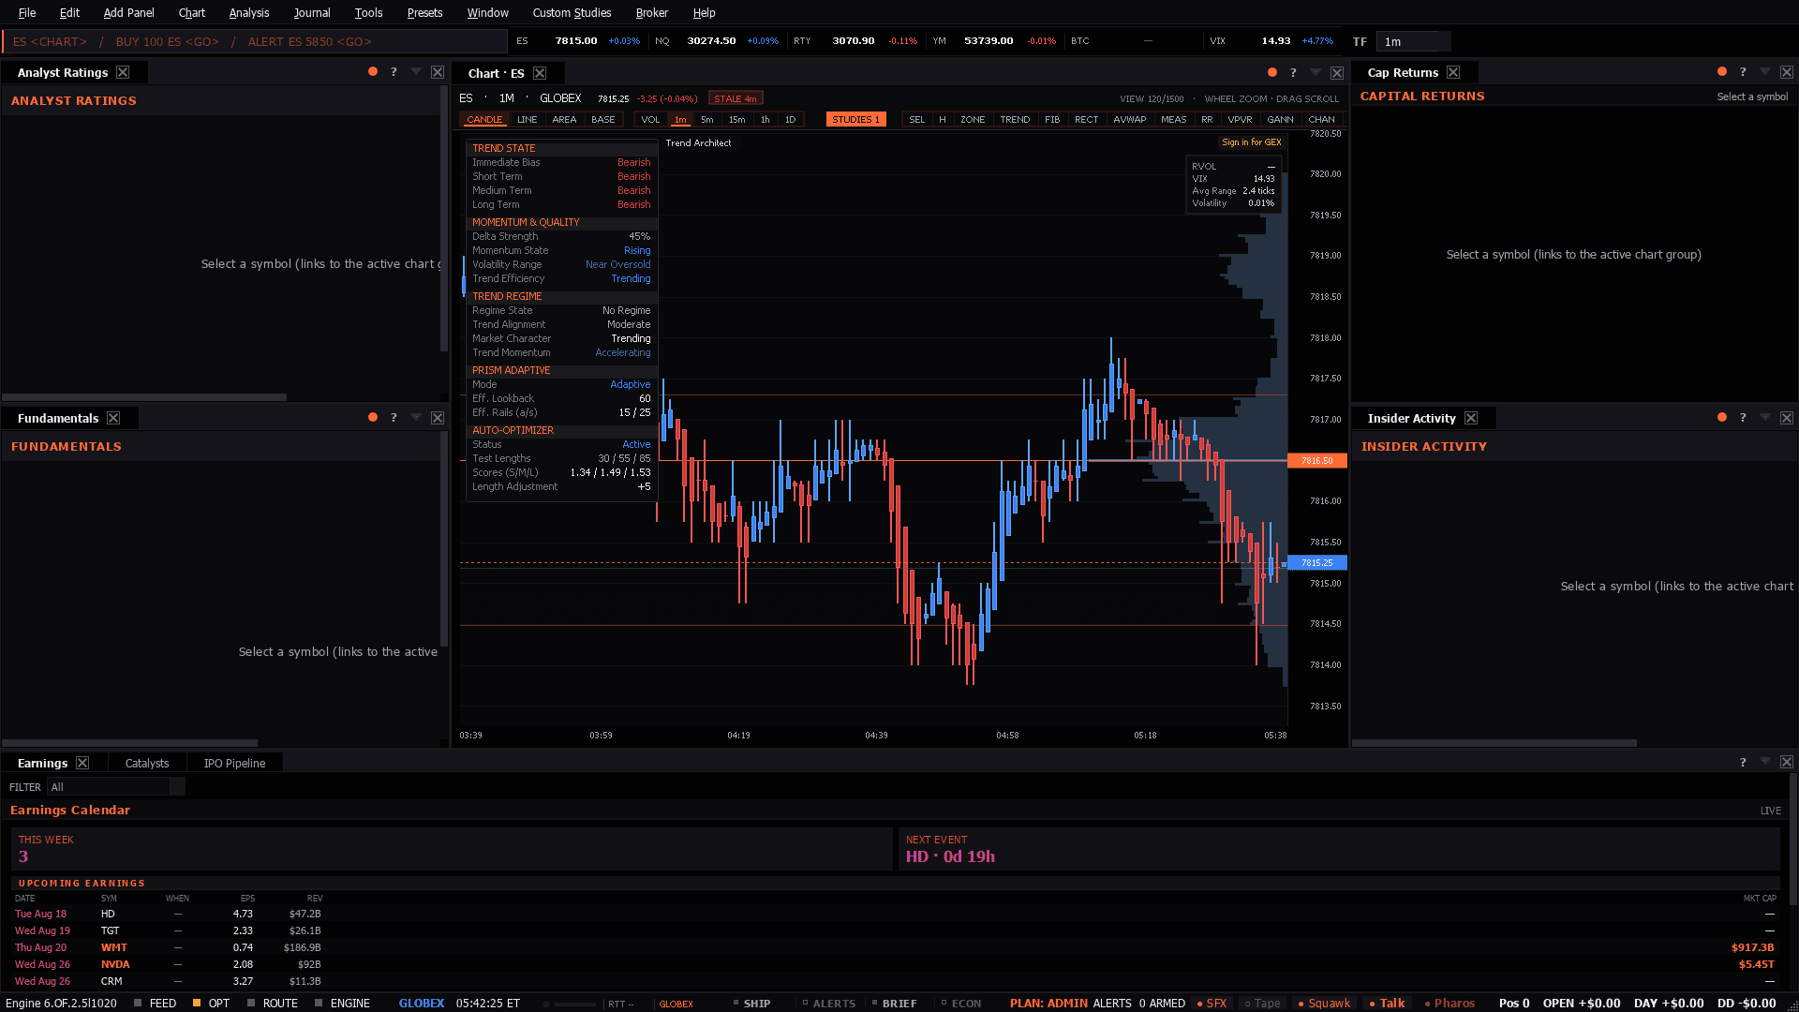Image resolution: width=1799 pixels, height=1012 pixels.
Task: Click the ROUTE status indicator in status bar
Action: pos(273,1003)
